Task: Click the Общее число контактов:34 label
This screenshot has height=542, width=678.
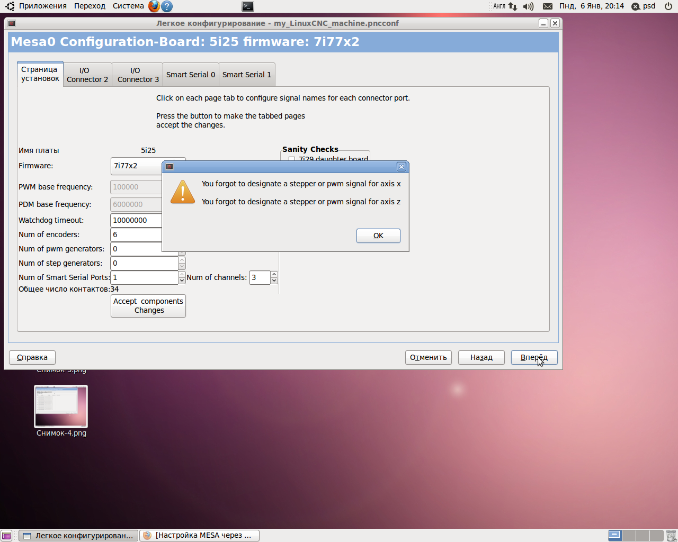Action: [x=69, y=289]
